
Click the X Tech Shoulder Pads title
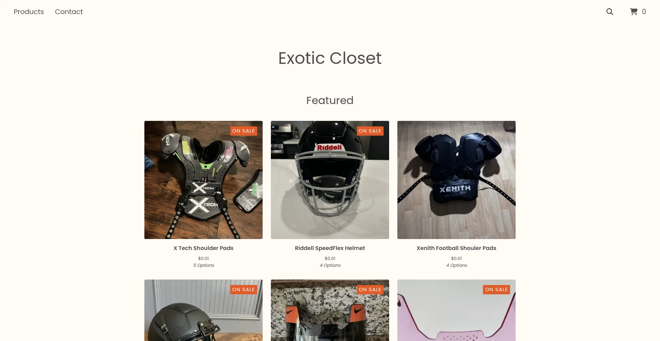[x=203, y=248]
